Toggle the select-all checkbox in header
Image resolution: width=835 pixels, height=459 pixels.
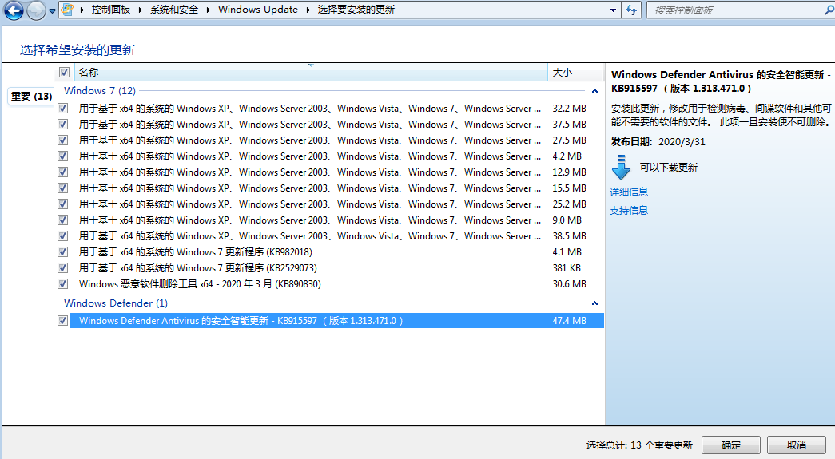point(64,73)
